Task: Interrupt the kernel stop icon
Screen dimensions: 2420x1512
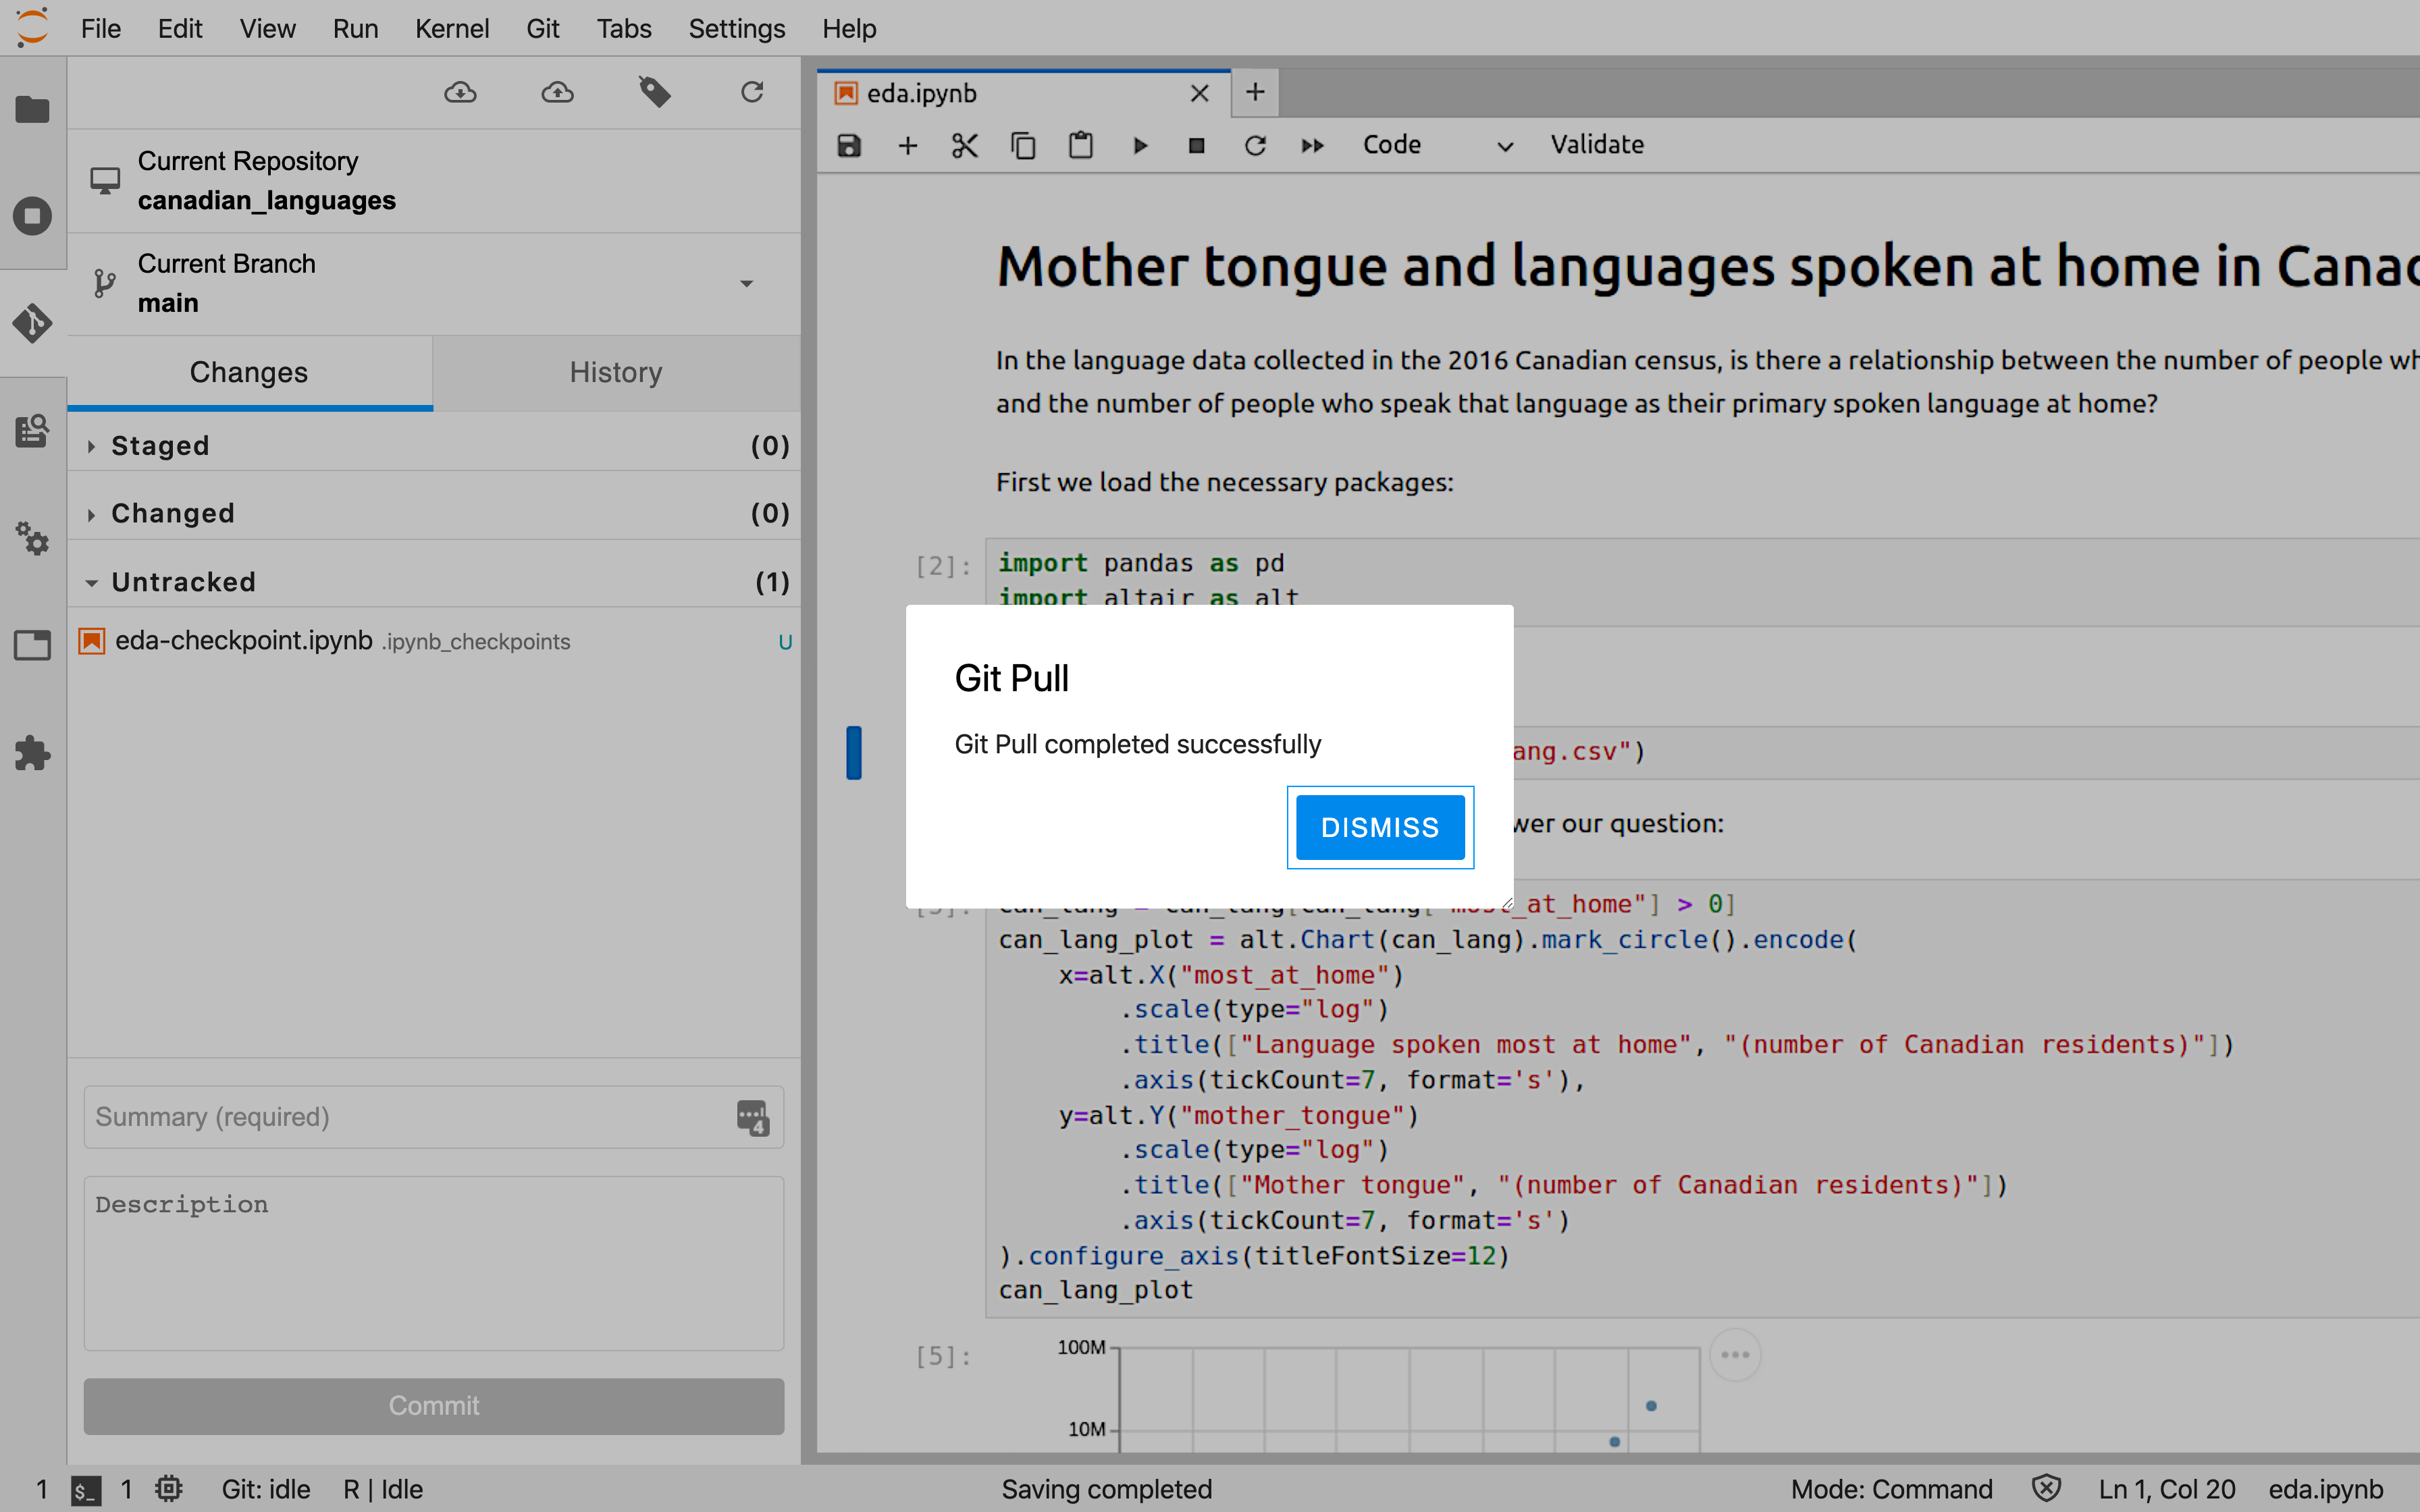Action: tap(1196, 146)
